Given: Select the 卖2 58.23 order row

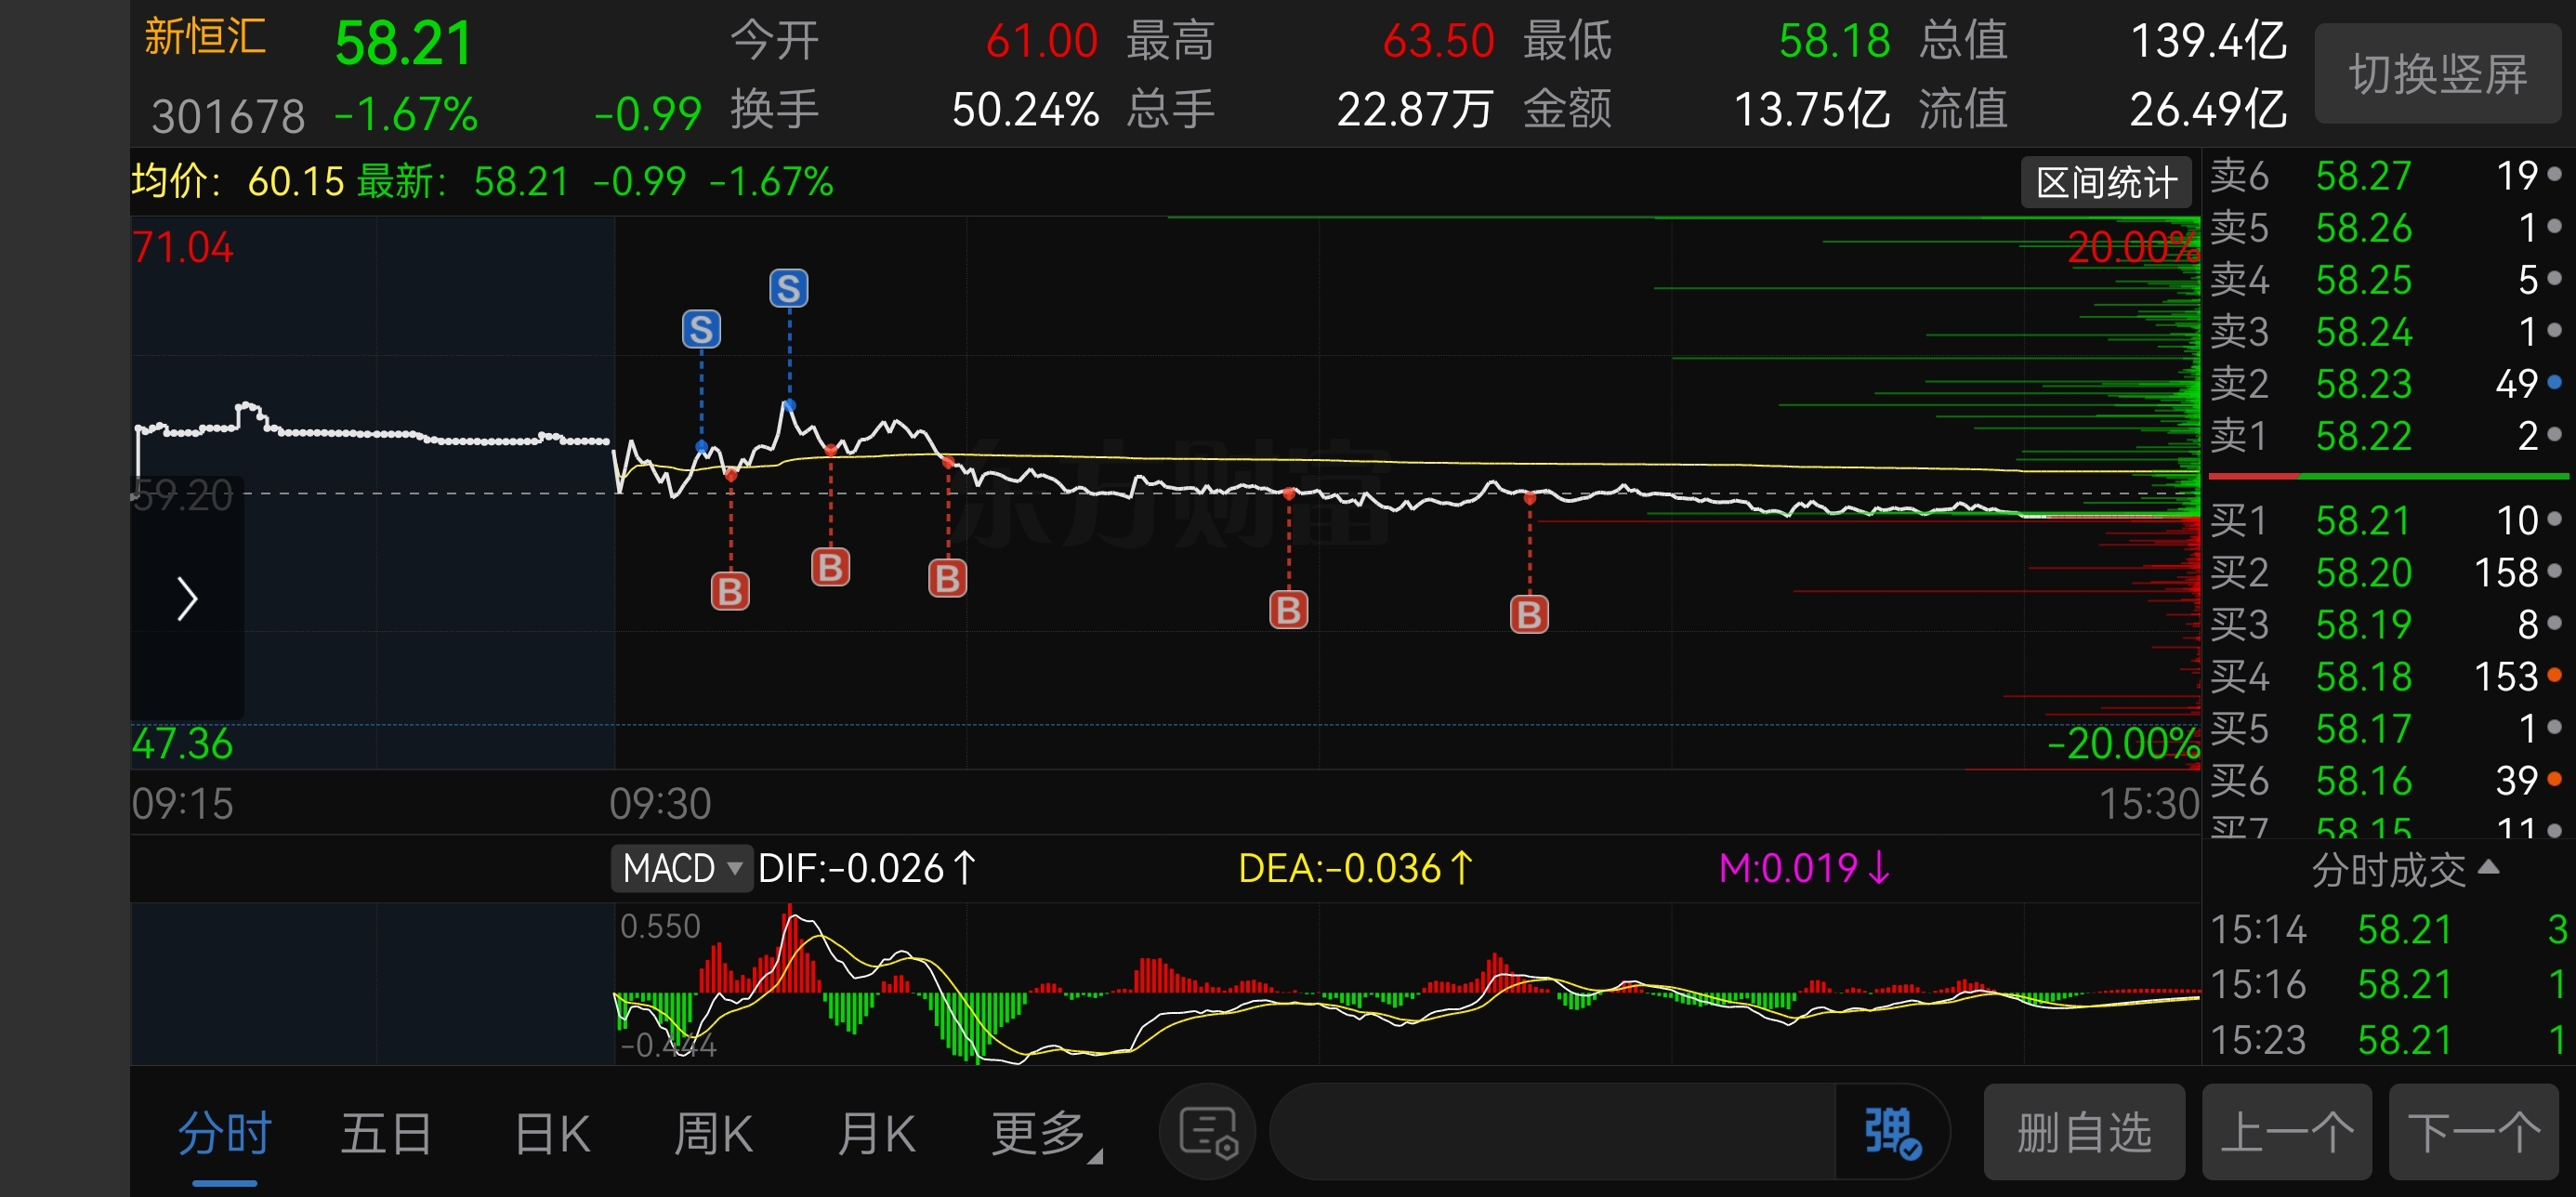Looking at the screenshot, I should [2388, 384].
